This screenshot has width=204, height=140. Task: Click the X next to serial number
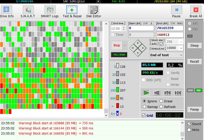pos(98,2)
